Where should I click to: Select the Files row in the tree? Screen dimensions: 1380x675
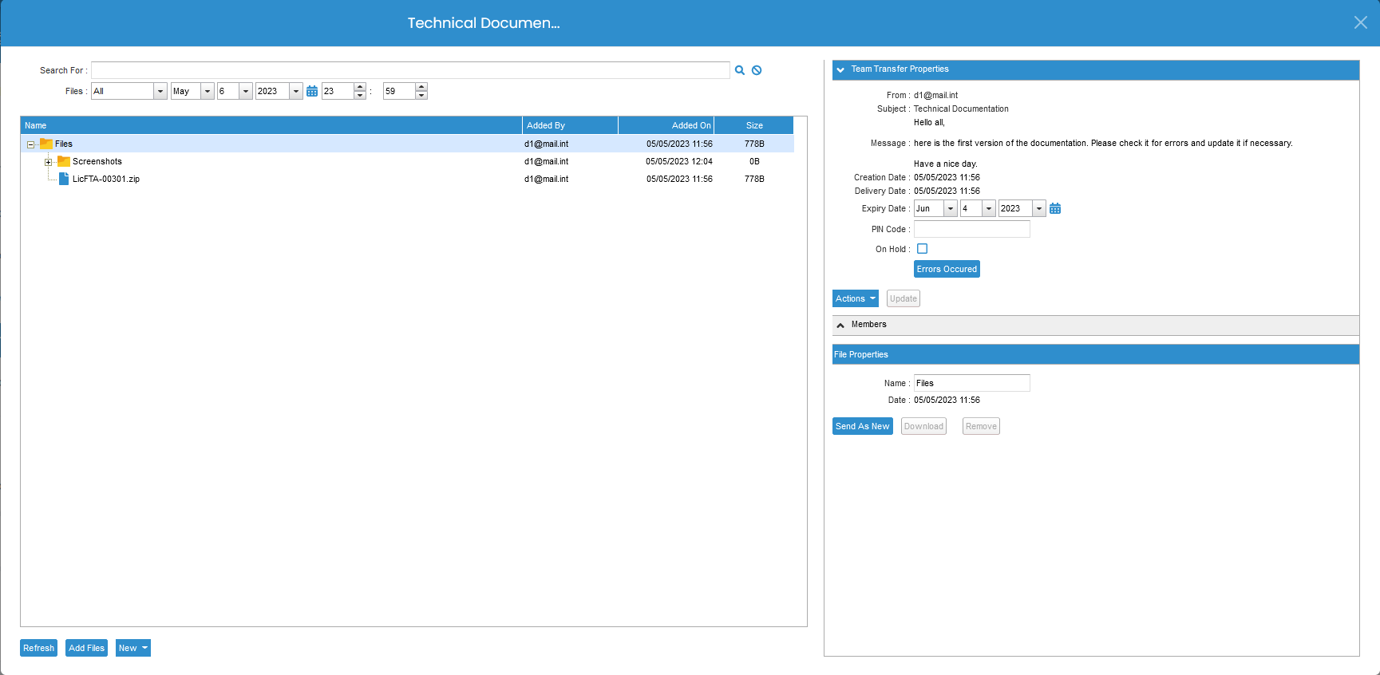pos(407,144)
